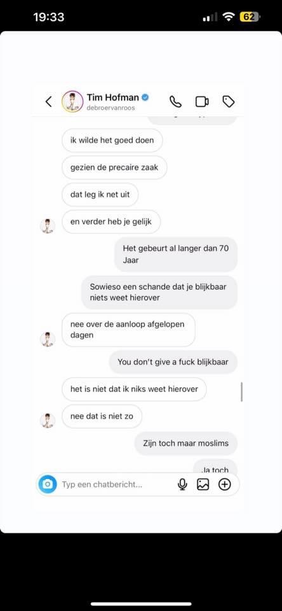282x611 pixels.
Task: Tap the verified badge next to Tim Hofman
Action: tap(145, 97)
